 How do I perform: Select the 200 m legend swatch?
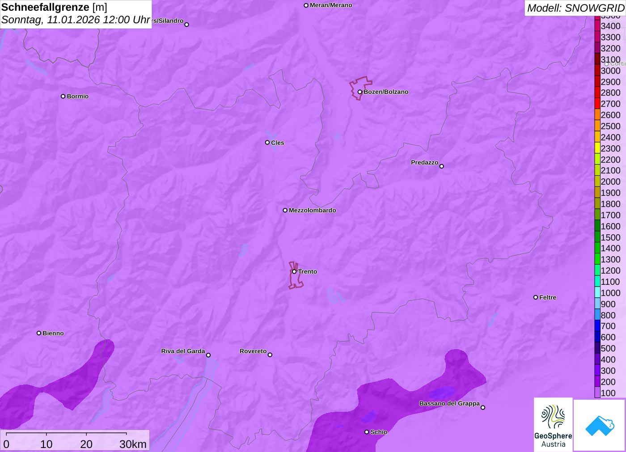pyautogui.click(x=597, y=381)
